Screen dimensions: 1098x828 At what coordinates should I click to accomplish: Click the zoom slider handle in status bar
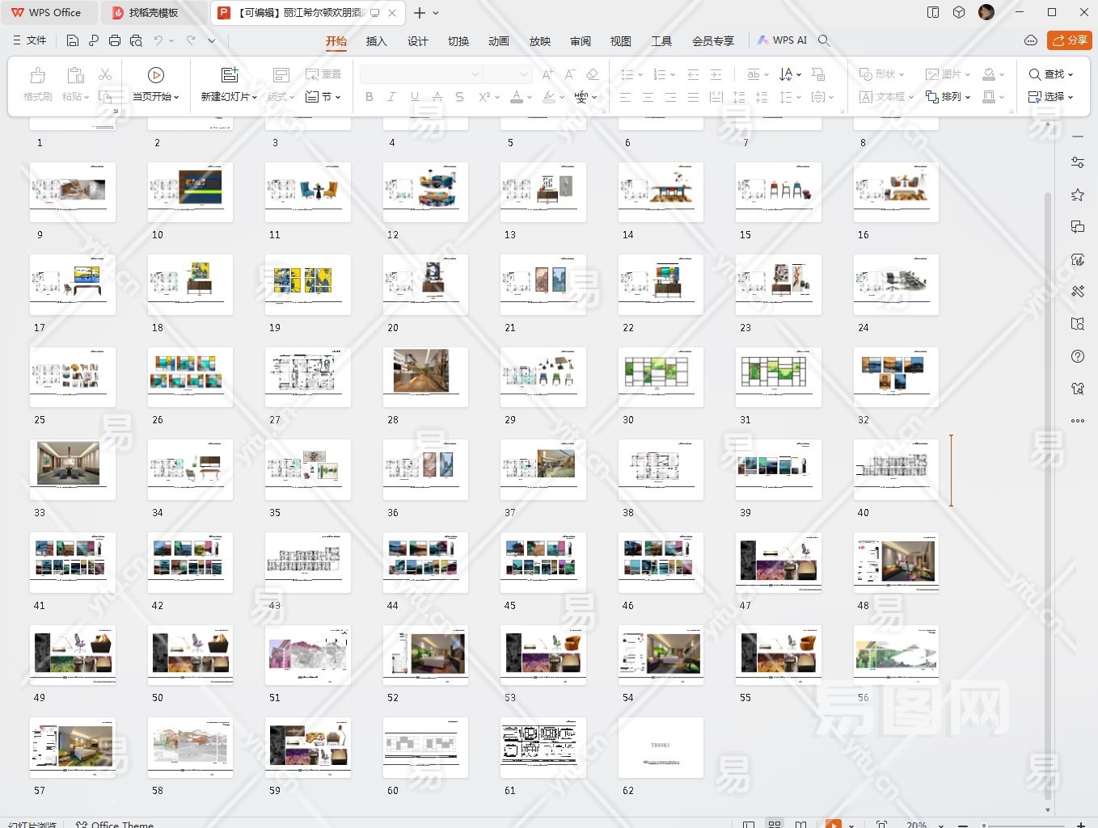[x=984, y=825]
